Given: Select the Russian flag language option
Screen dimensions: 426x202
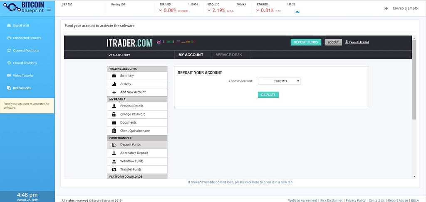Looking at the screenshot, I should click(178, 42).
